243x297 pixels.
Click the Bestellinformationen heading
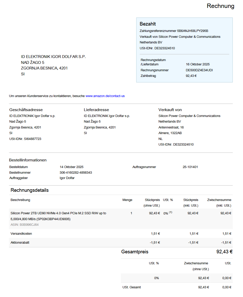[28, 160]
